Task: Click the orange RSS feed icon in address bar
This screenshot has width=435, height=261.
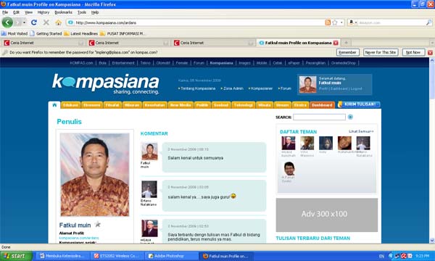Action: [x=328, y=22]
